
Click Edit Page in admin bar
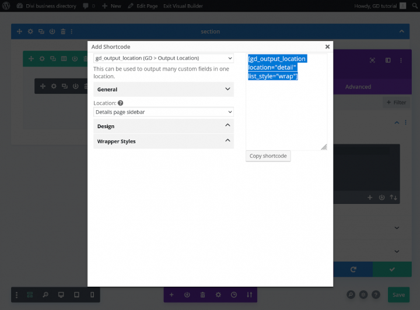pos(143,6)
